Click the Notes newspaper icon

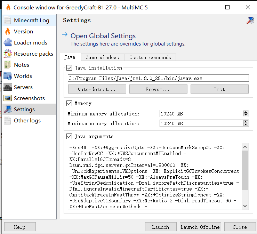click(7, 65)
